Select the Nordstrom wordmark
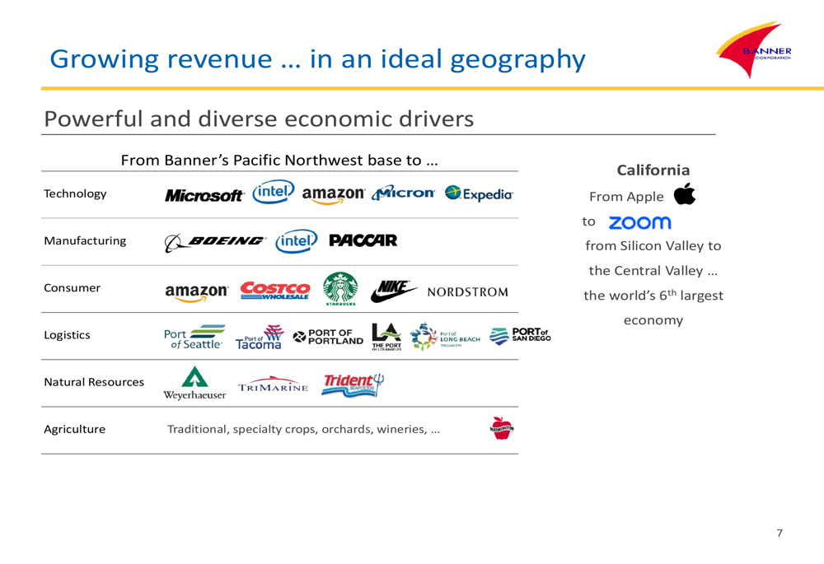 tap(466, 291)
